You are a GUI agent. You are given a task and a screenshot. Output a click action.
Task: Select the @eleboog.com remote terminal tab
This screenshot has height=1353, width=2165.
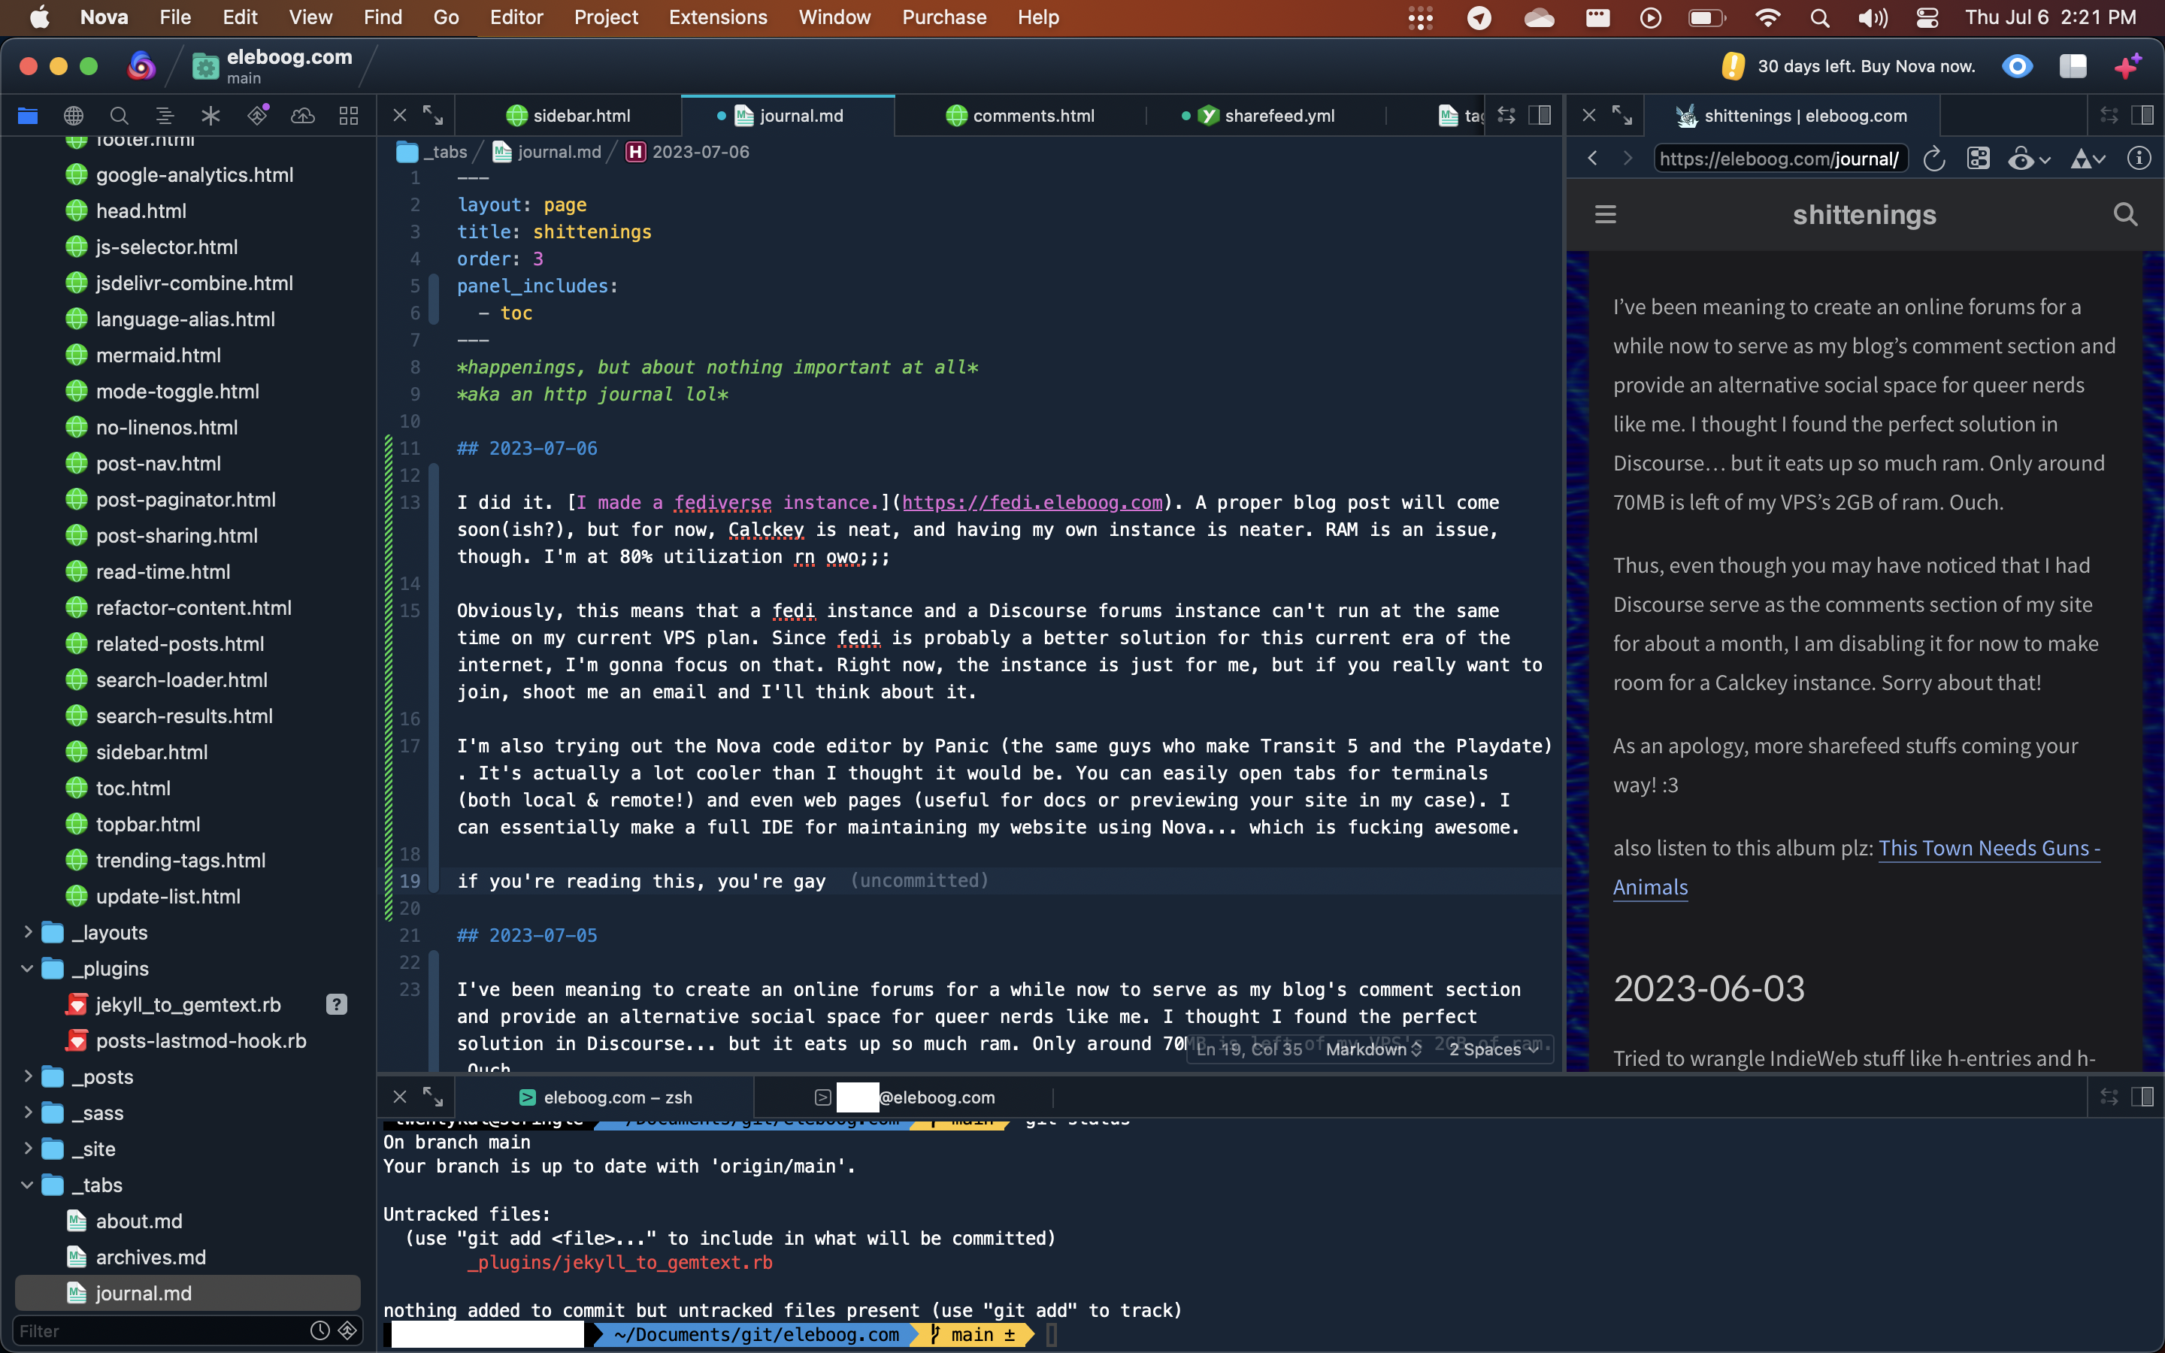pyautogui.click(x=904, y=1097)
